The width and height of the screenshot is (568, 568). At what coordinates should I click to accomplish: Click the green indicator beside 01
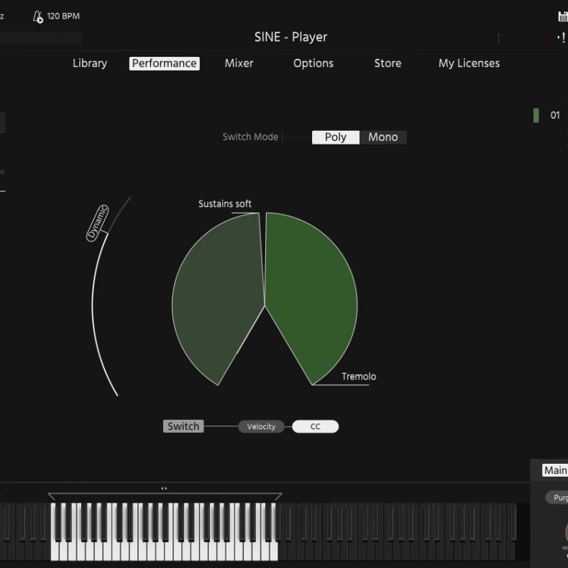coord(536,116)
